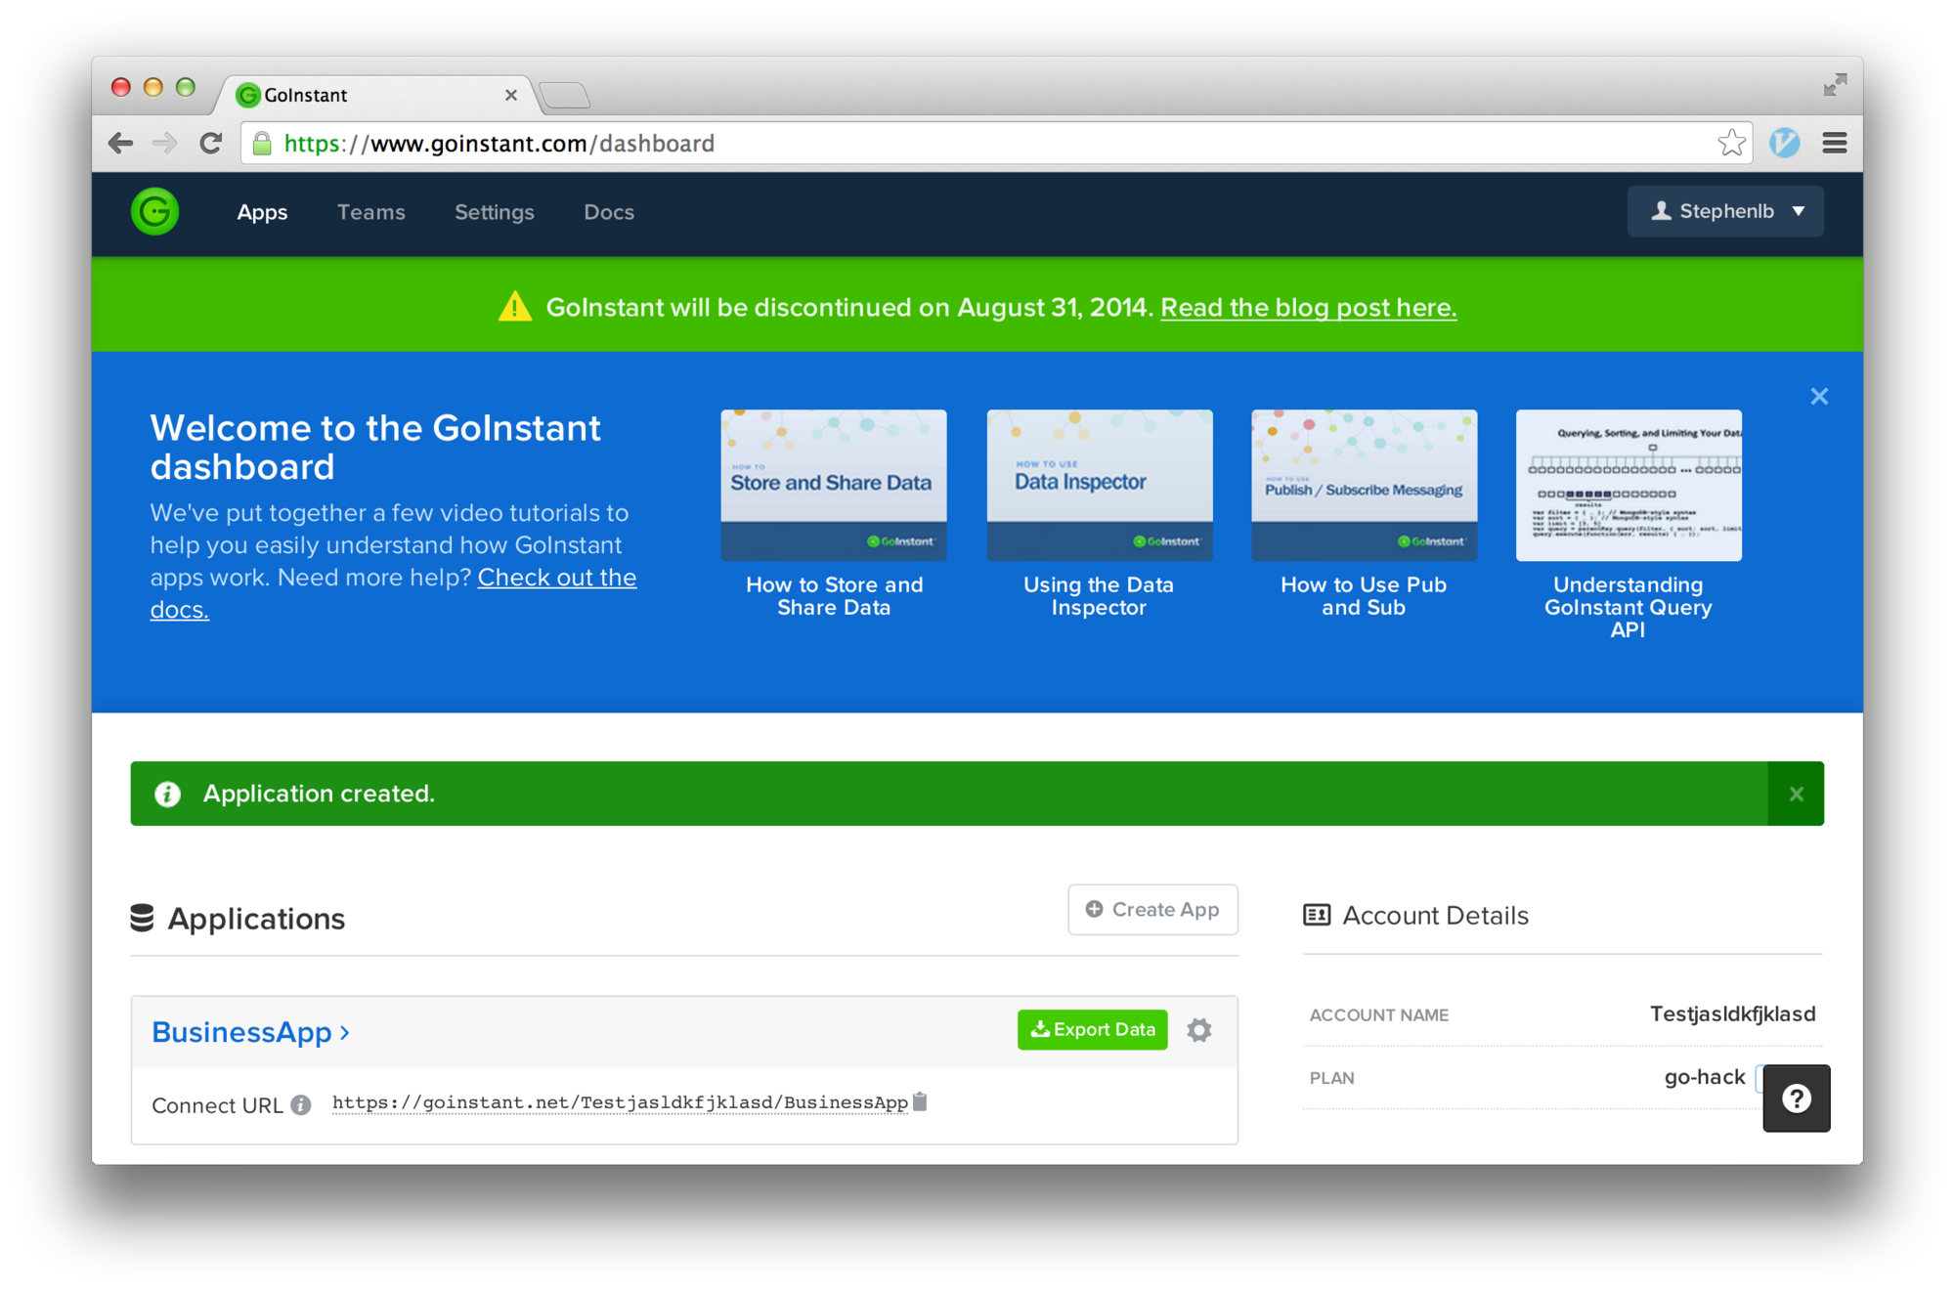
Task: Click the Welcome to the GoInstant dashboard heading
Action: point(375,448)
